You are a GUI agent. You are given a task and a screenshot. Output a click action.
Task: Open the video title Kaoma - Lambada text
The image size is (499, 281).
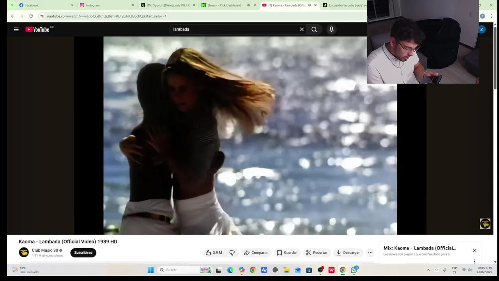(68, 242)
